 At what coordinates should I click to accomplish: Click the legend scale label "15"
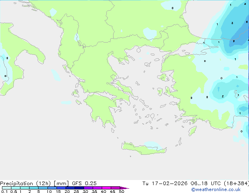[x=58, y=191]
